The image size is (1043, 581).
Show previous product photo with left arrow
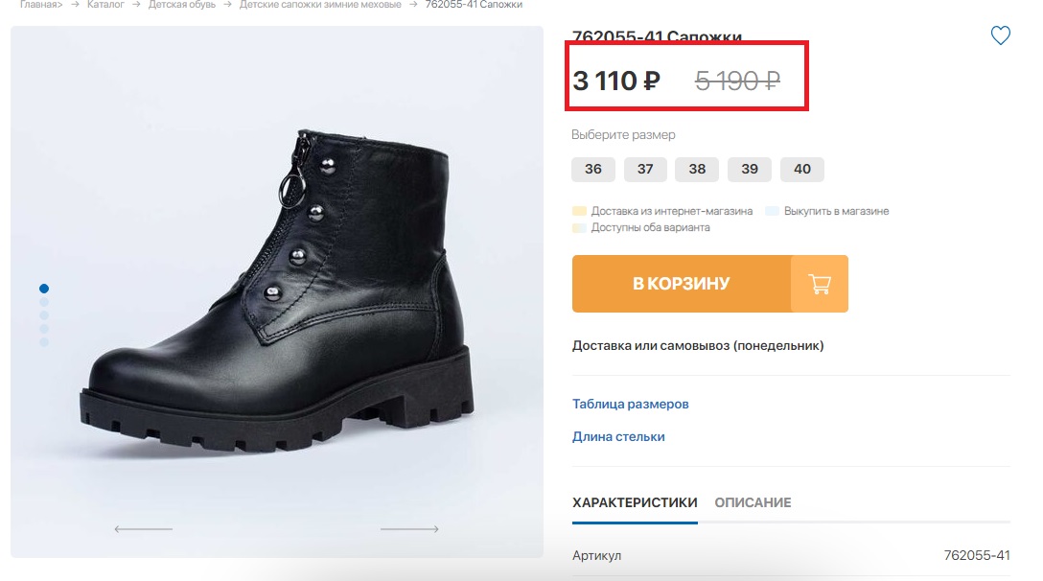[143, 529]
